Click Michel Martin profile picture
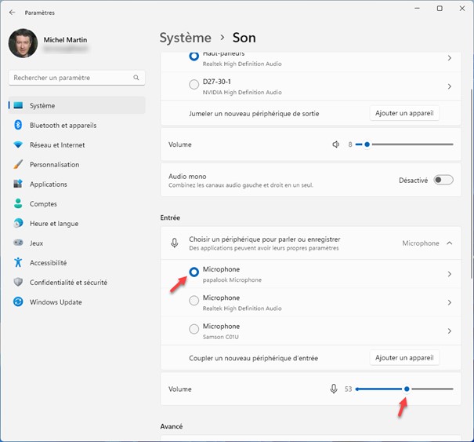This screenshot has height=442, width=474. coord(23,43)
